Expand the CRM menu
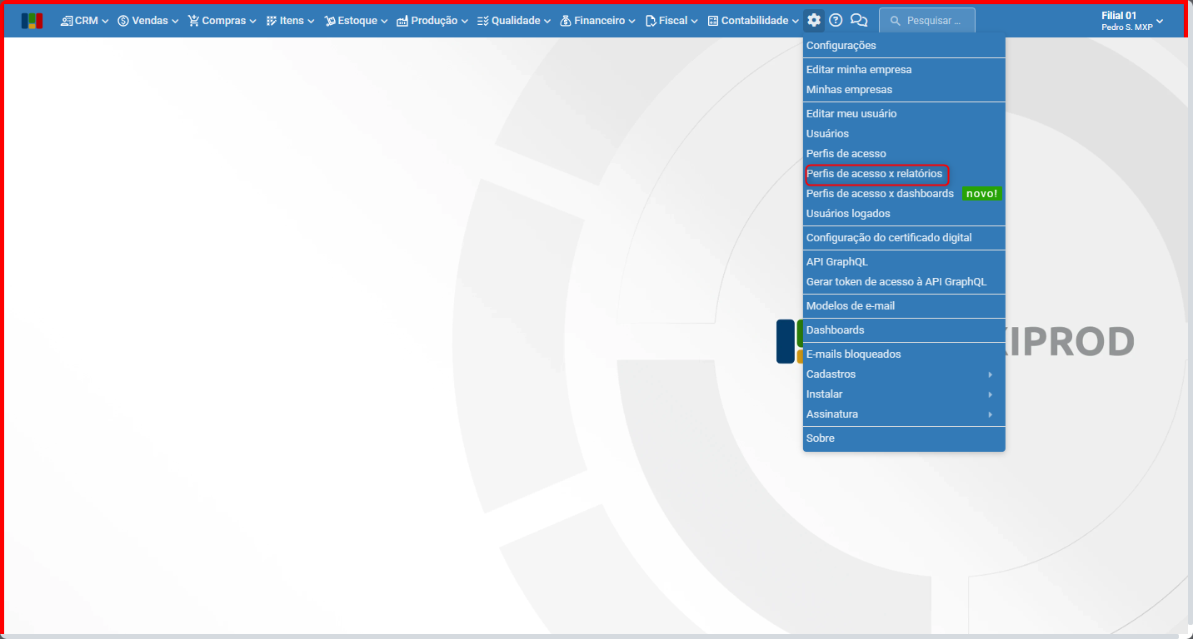Image resolution: width=1193 pixels, height=639 pixels. tap(85, 21)
